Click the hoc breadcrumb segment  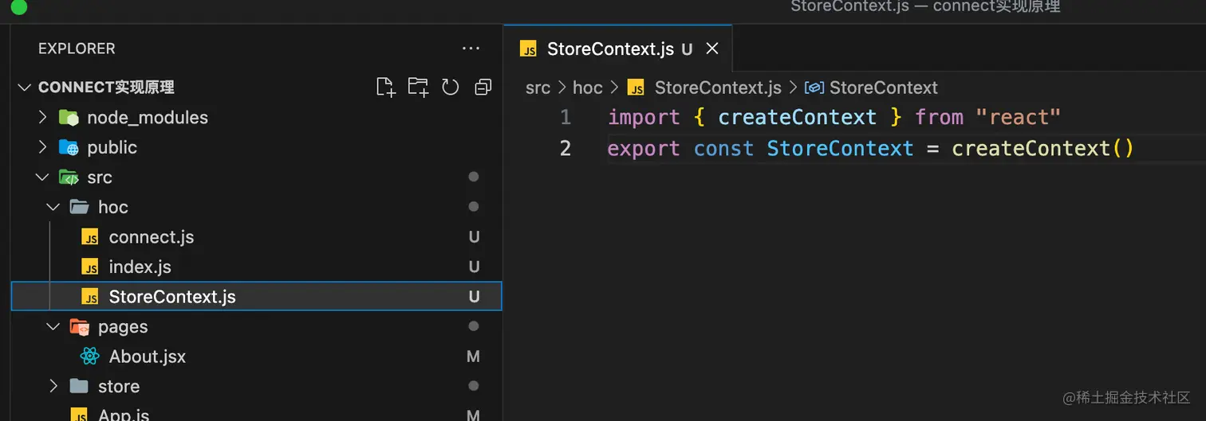(588, 88)
